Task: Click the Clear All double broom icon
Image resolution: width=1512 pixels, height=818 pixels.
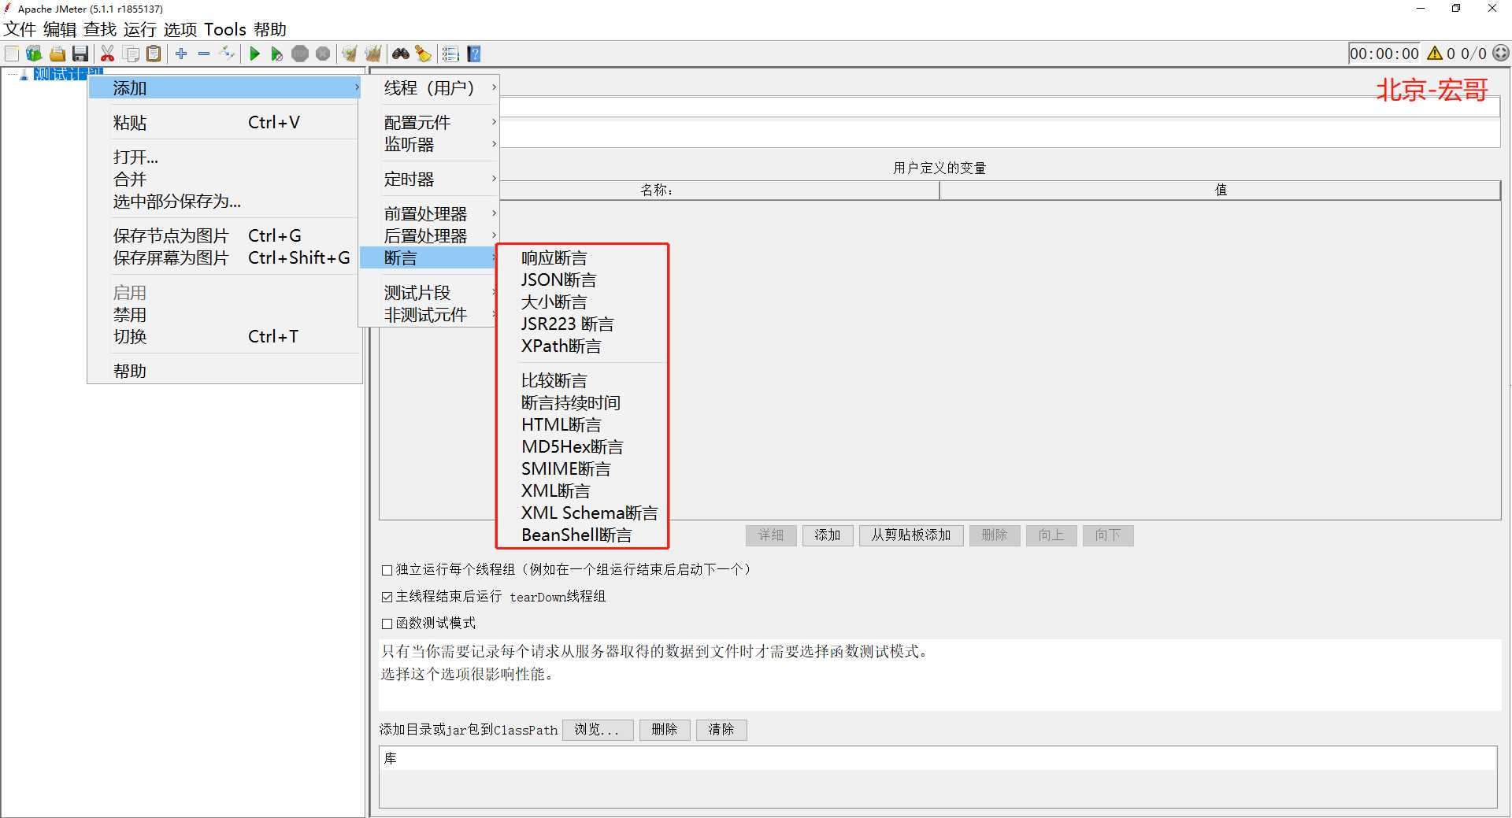Action: (373, 54)
